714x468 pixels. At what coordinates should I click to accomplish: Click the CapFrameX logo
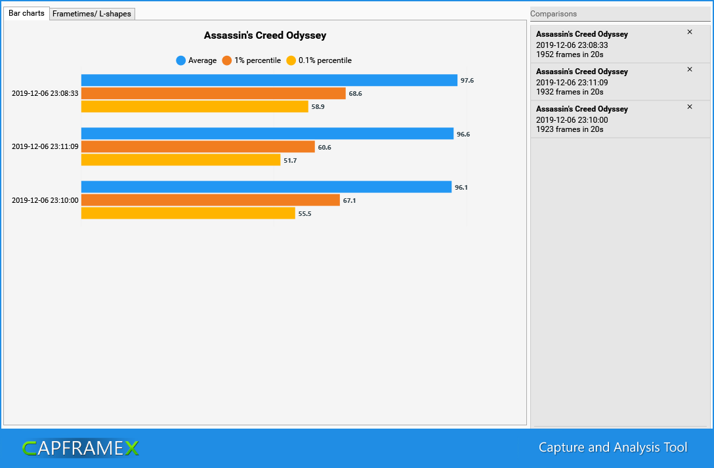click(x=81, y=448)
